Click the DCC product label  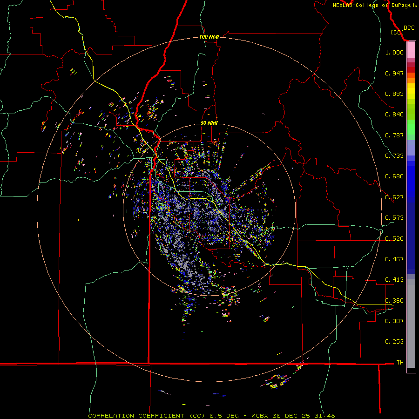(409, 28)
